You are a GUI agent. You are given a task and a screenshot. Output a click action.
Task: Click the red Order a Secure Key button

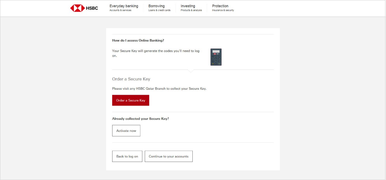[131, 101]
